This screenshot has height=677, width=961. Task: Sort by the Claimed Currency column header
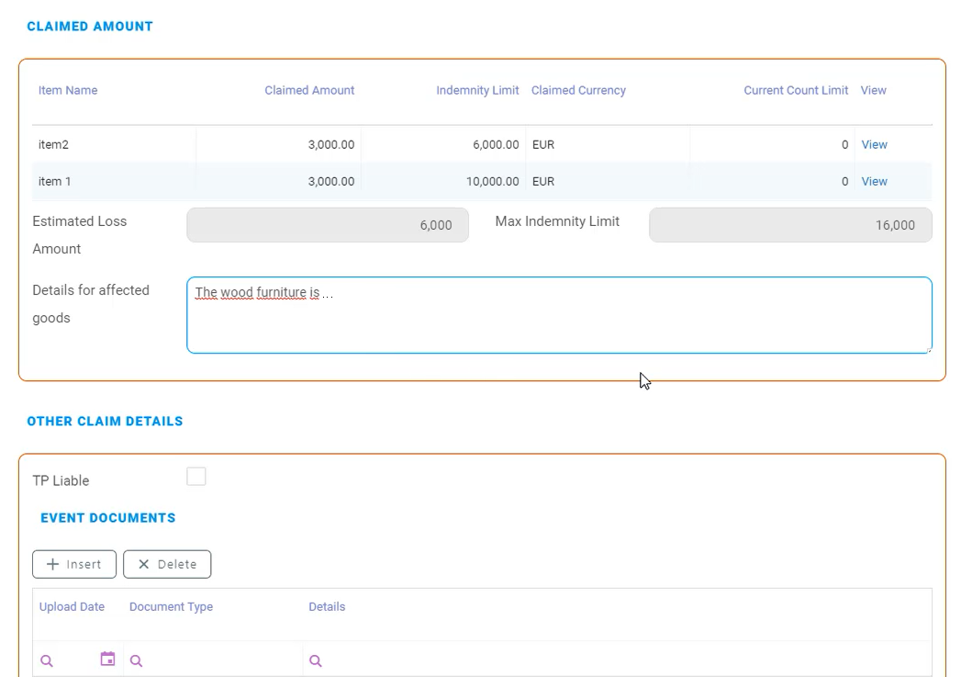[578, 90]
